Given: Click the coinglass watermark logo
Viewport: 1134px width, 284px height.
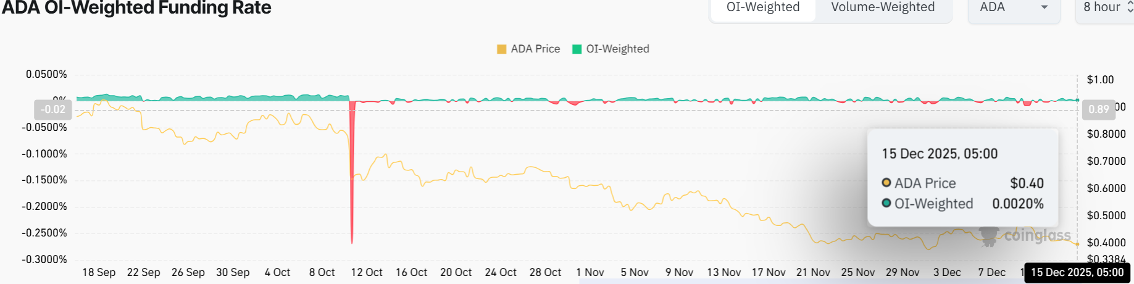Looking at the screenshot, I should 1025,236.
